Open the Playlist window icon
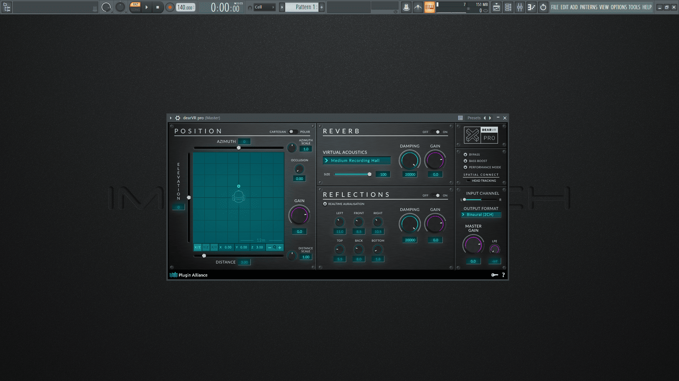679x381 pixels. 497,7
